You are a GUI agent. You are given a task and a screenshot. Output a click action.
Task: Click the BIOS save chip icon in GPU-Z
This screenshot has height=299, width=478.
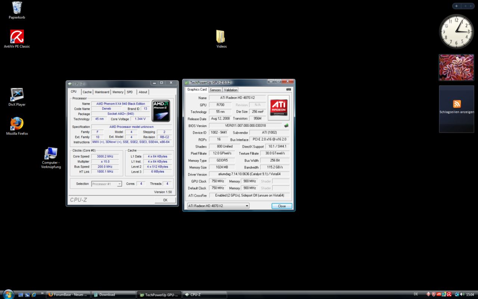coord(286,126)
